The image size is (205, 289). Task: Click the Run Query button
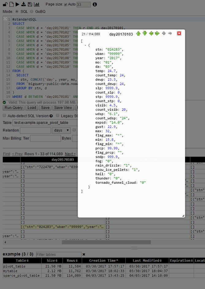pyautogui.click(x=13, y=108)
